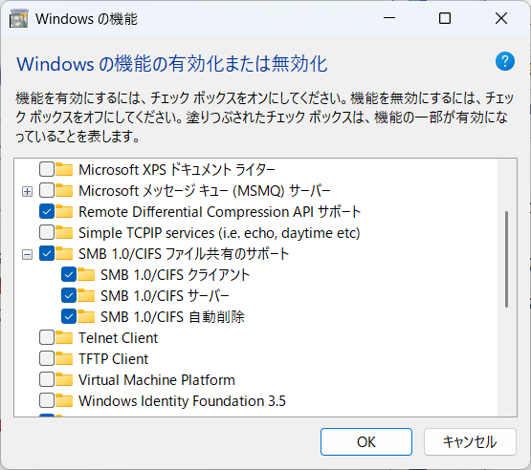Collapse the SMB 1.0/CIFS ファイル共有のサポート node
Image resolution: width=531 pixels, height=470 pixels.
(27, 254)
